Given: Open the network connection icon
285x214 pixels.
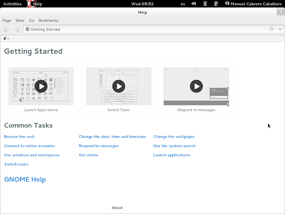Looking at the screenshot, I should (205, 4).
